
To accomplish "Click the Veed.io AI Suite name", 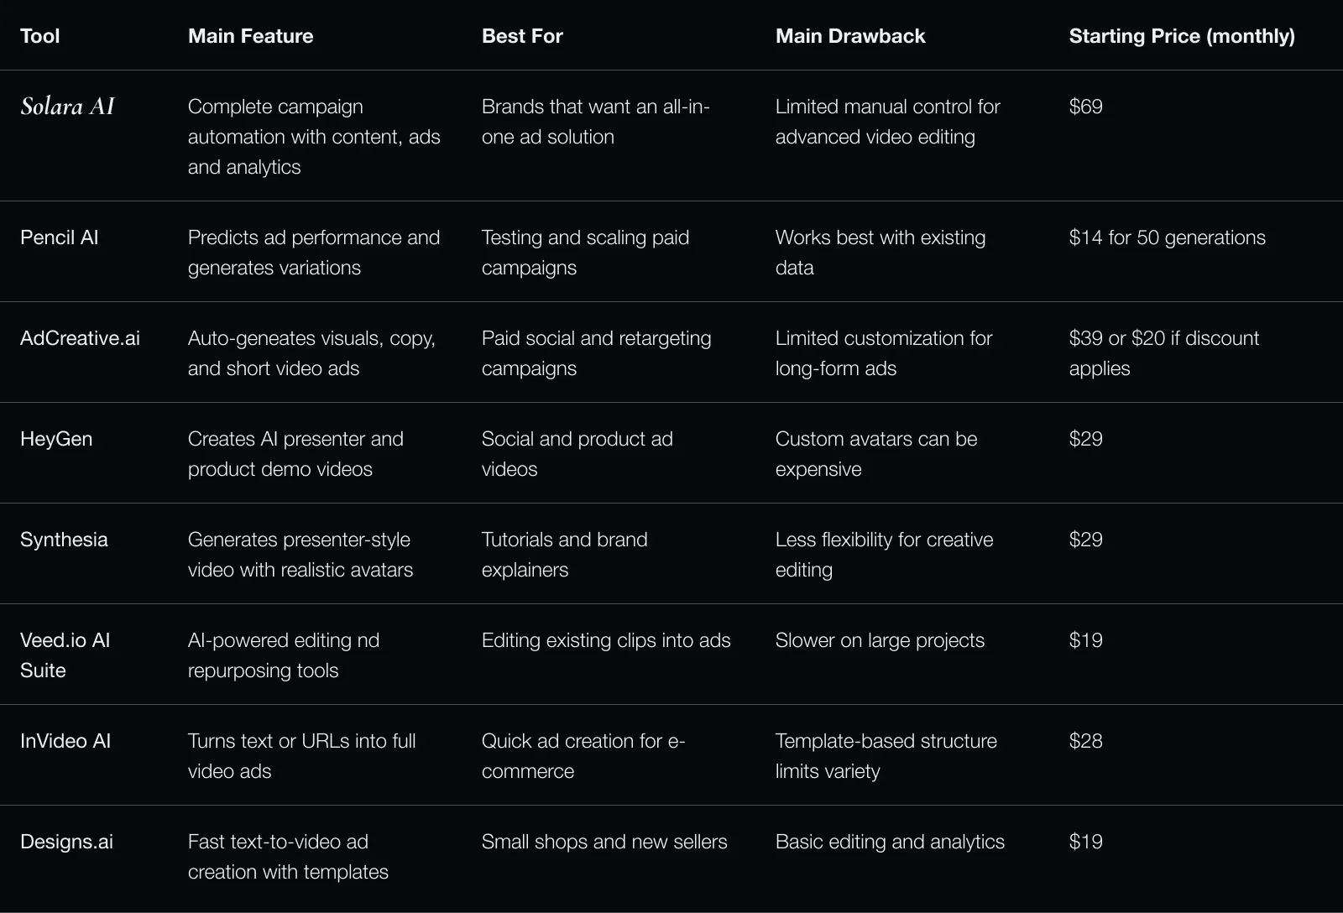I will pyautogui.click(x=65, y=655).
